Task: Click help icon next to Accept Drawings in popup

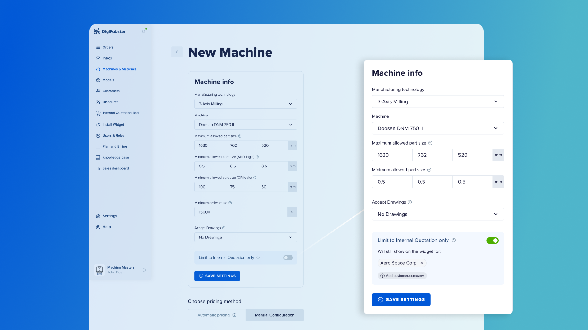Action: tap(410, 202)
